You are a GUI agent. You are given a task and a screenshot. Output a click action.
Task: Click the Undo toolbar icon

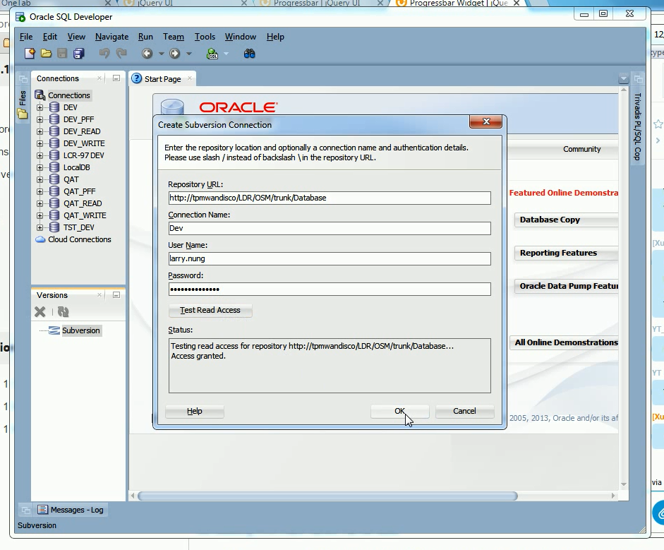coord(104,54)
